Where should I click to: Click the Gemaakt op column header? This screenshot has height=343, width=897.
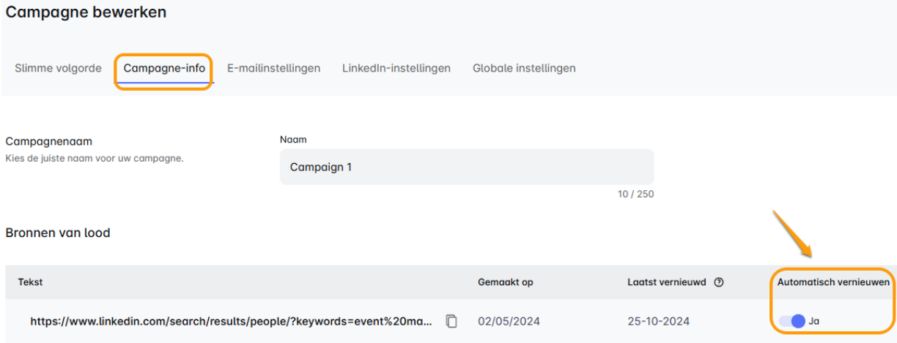tap(505, 282)
